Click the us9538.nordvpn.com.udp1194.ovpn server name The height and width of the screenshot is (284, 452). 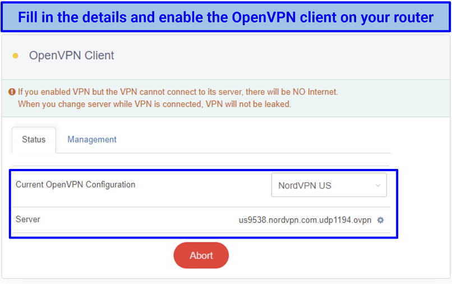point(305,220)
